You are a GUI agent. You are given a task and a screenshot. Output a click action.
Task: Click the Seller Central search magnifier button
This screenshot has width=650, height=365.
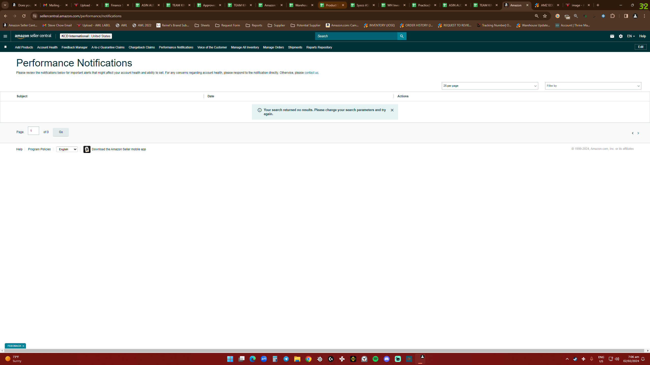click(402, 36)
